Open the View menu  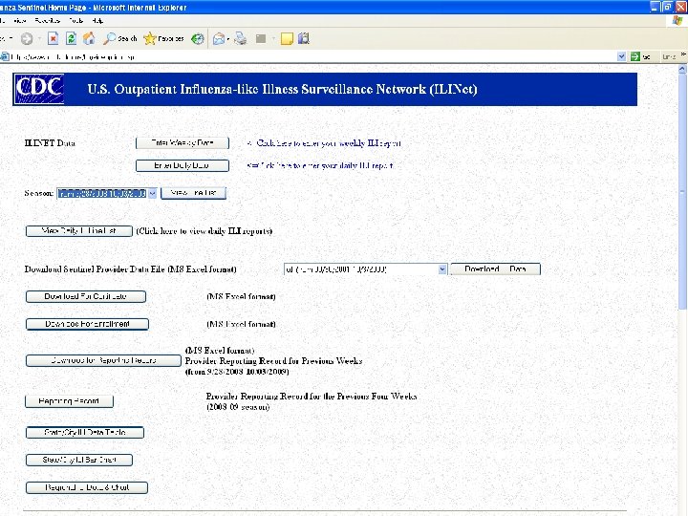pyautogui.click(x=20, y=21)
